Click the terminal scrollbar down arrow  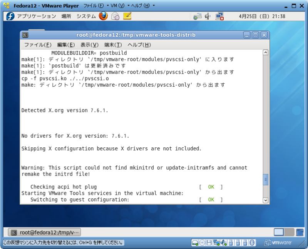tap(265, 200)
